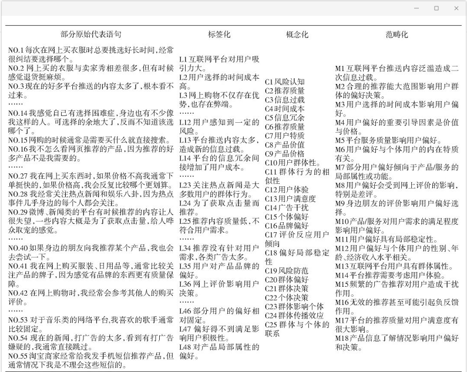
Task: Maximize the window
Action: tap(436, 8)
